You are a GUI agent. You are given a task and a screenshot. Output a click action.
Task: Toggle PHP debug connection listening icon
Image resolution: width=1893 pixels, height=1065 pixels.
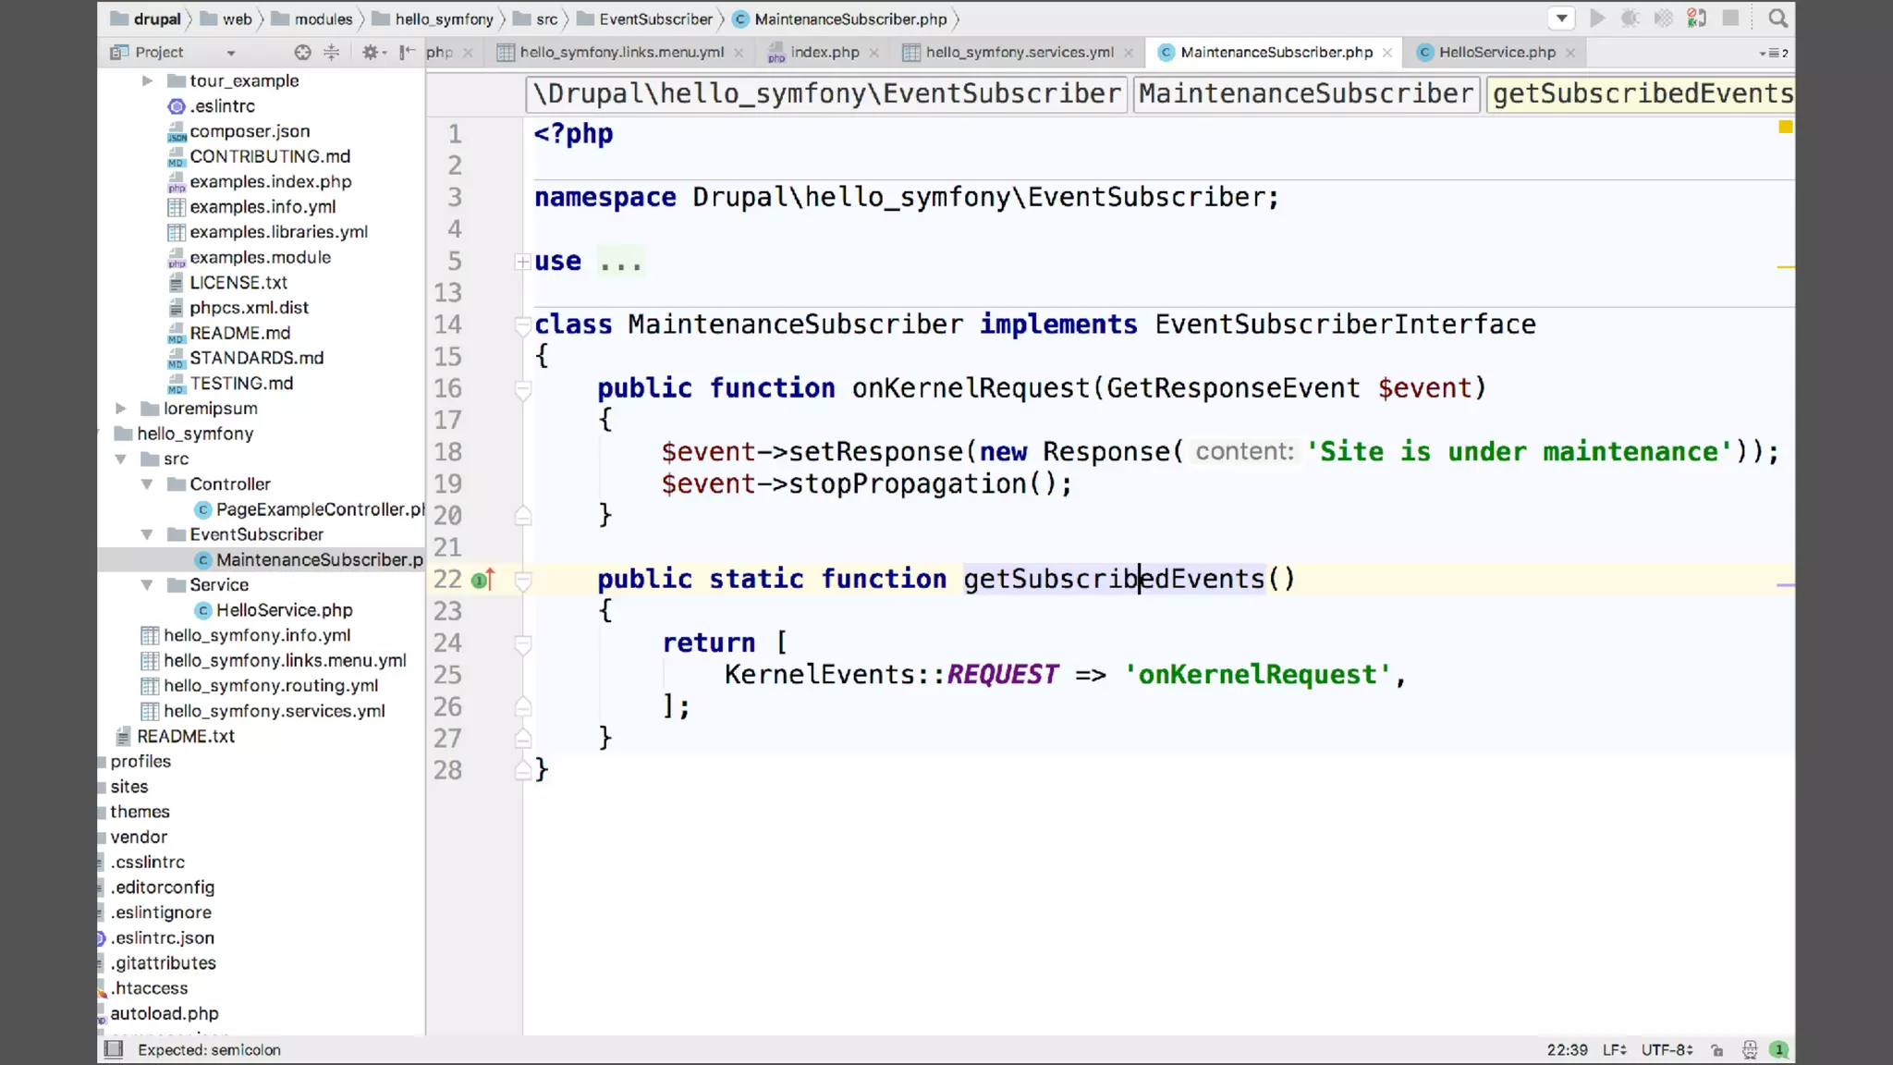tap(1696, 18)
